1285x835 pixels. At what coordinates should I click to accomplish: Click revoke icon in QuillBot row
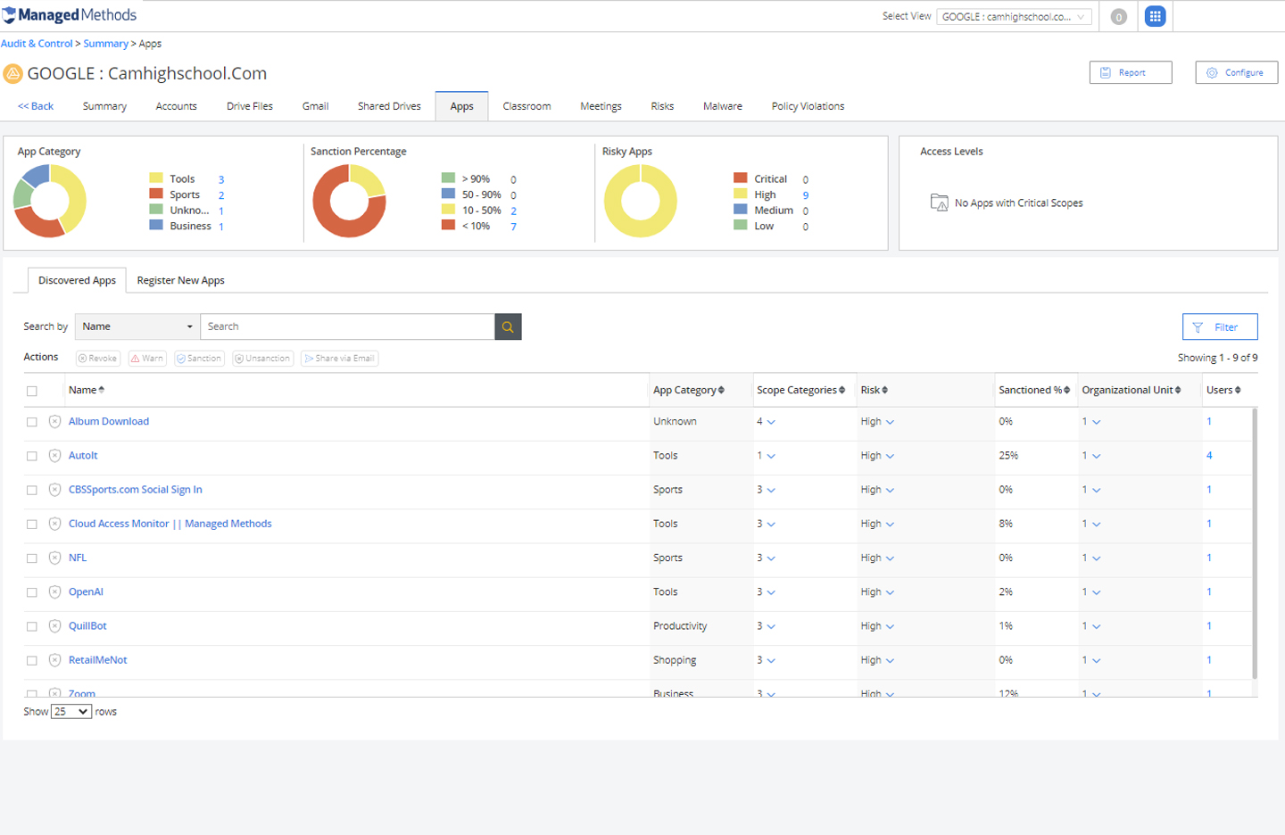tap(54, 626)
